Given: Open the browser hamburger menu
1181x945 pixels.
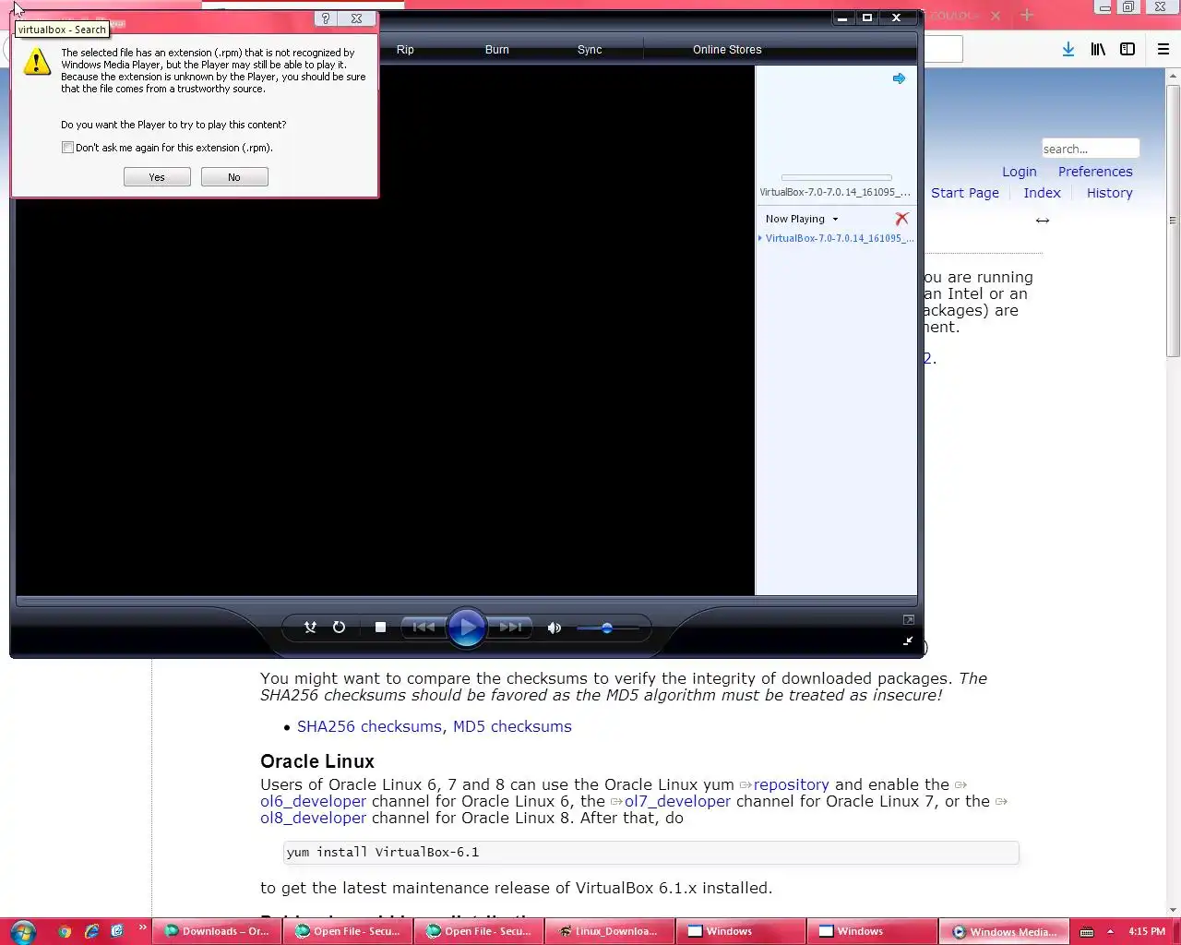Looking at the screenshot, I should [x=1163, y=49].
